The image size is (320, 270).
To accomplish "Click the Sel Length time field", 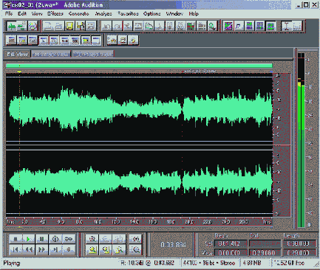I will point(299,243).
